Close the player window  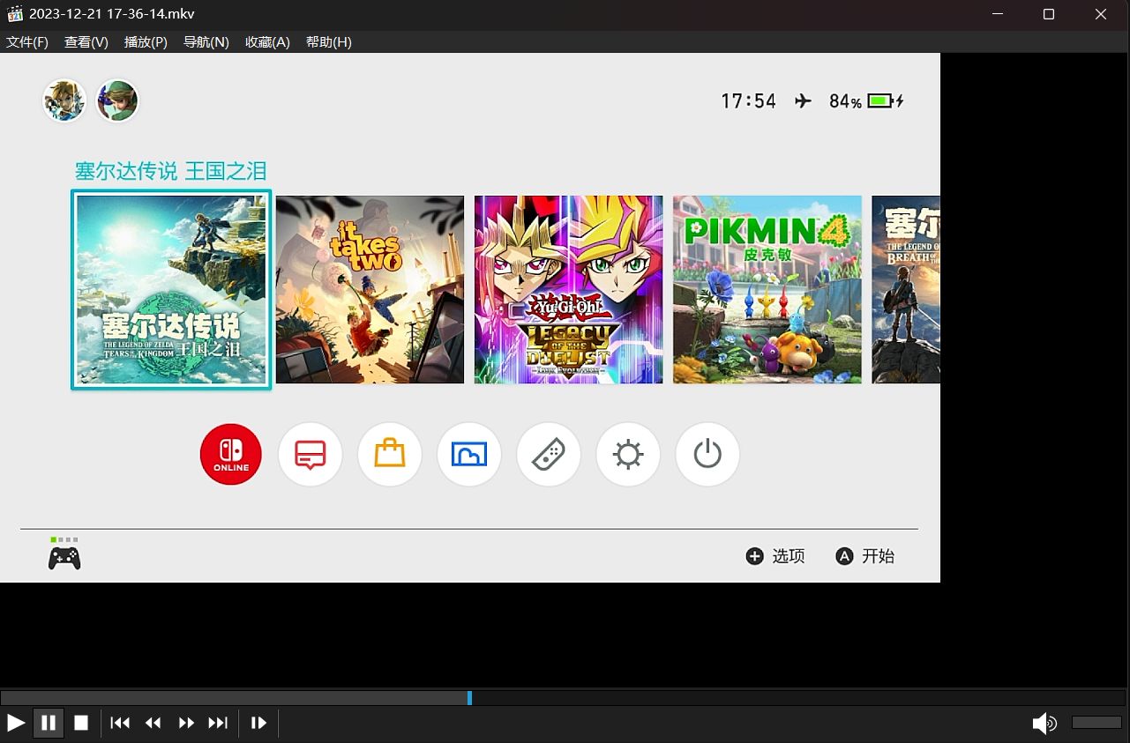coord(1101,14)
